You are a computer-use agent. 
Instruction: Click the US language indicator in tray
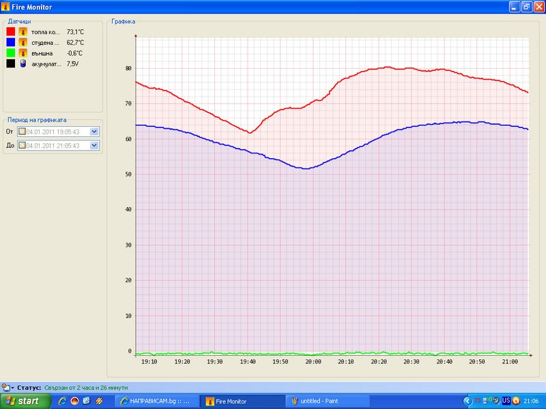click(506, 401)
